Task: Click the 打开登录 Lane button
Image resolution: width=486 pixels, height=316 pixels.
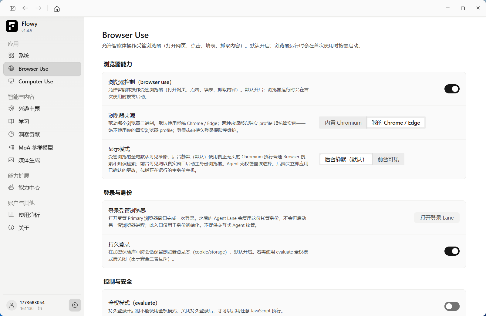Action: click(x=437, y=218)
